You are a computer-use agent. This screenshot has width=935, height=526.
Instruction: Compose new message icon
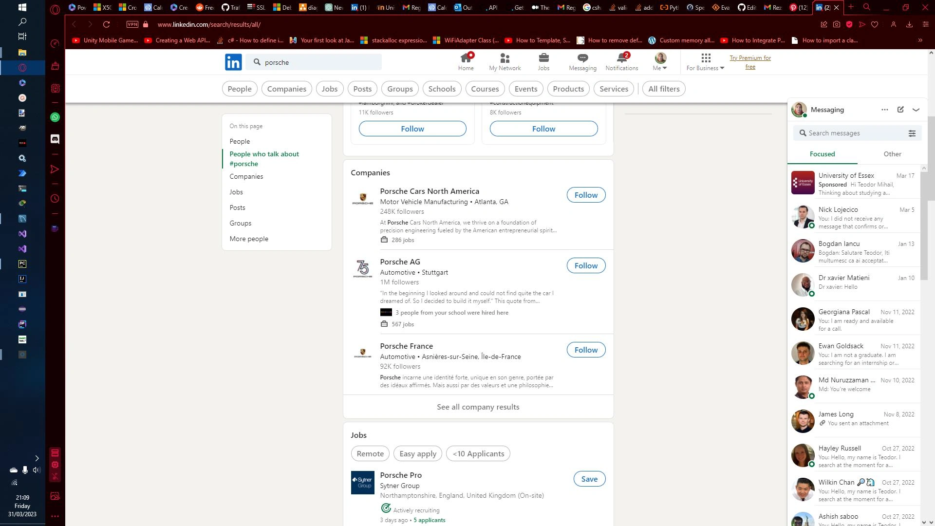900,110
